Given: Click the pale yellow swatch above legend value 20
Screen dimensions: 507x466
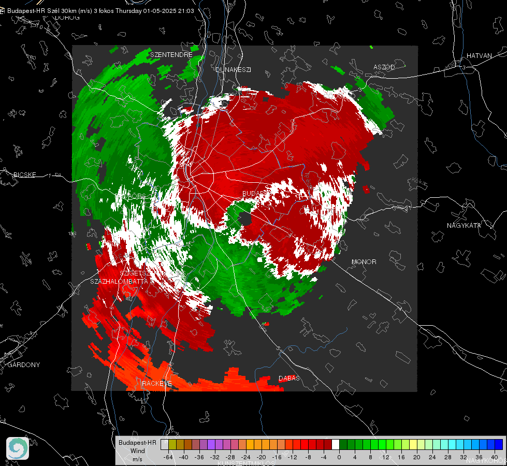Looking at the screenshot, I should click(413, 444).
